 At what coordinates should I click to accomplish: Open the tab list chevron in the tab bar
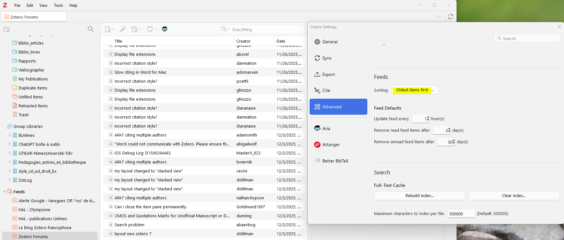click(x=439, y=17)
